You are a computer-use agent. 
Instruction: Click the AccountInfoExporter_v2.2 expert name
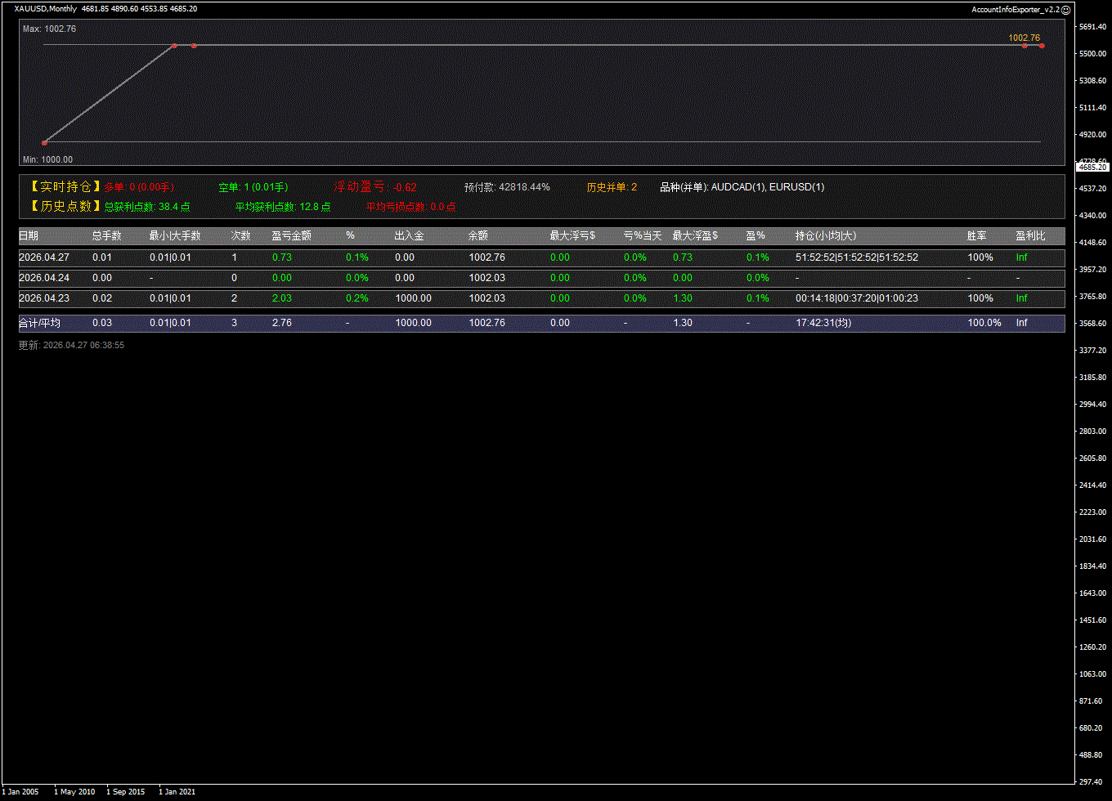point(1015,10)
